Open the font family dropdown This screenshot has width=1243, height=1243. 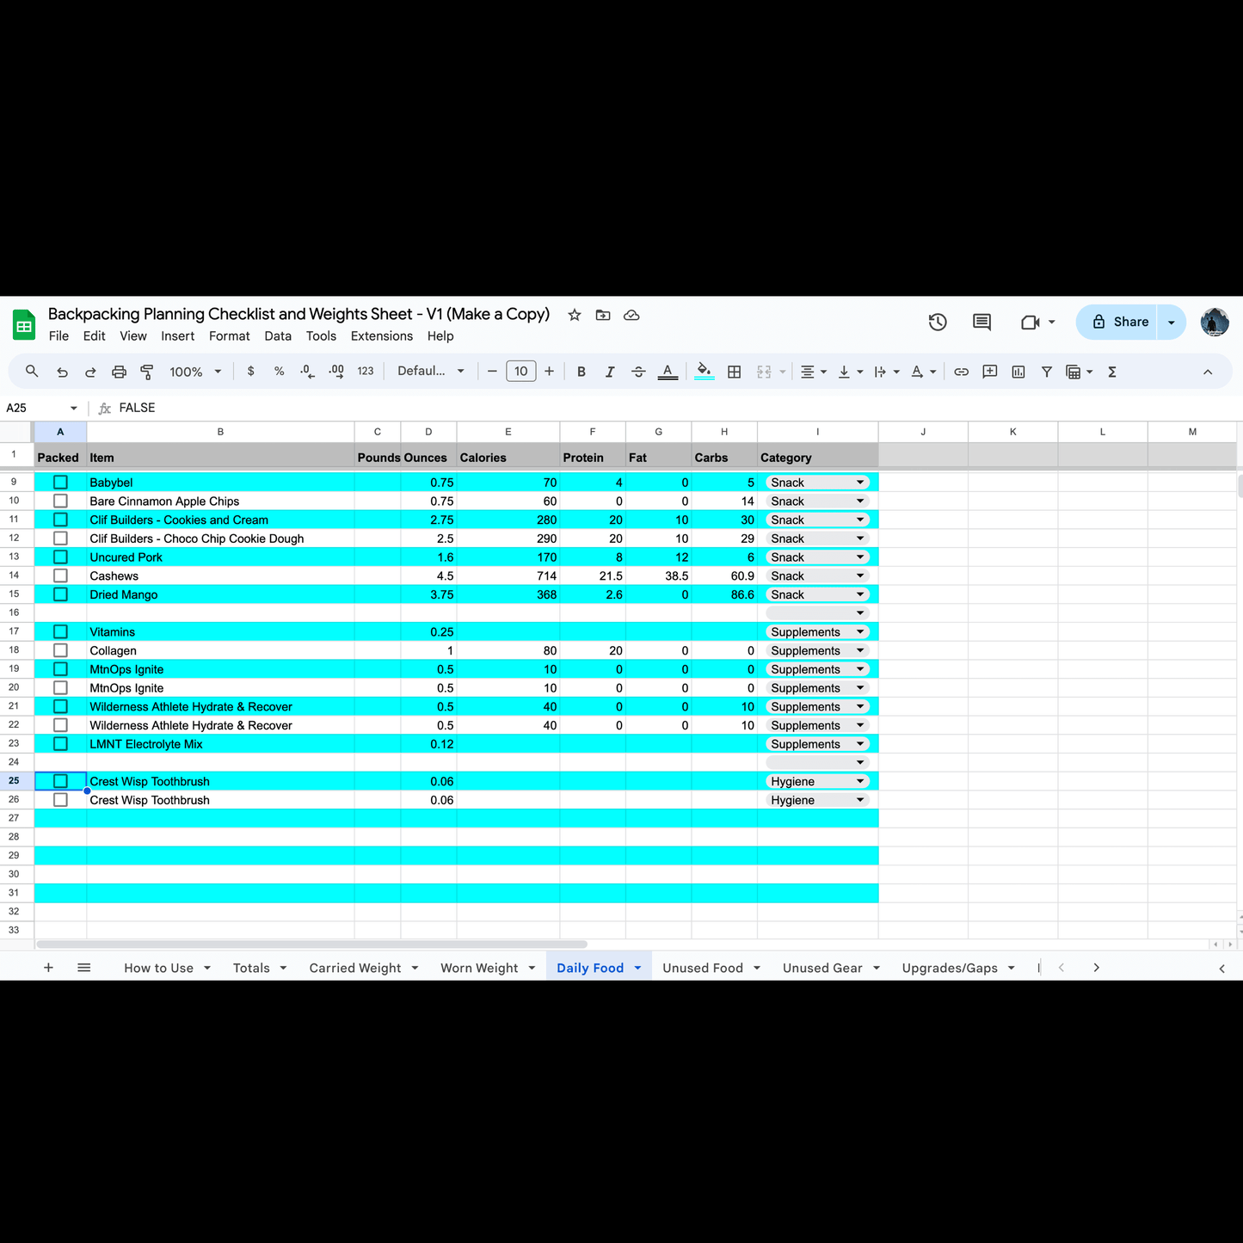(431, 372)
